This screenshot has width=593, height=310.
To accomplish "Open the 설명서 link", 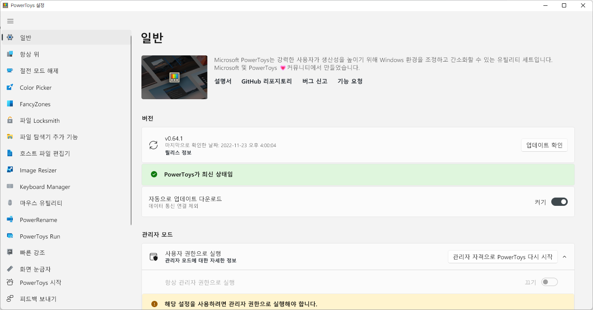I will pyautogui.click(x=223, y=81).
